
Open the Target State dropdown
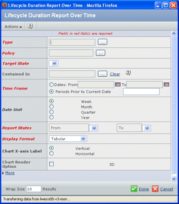(x=54, y=63)
